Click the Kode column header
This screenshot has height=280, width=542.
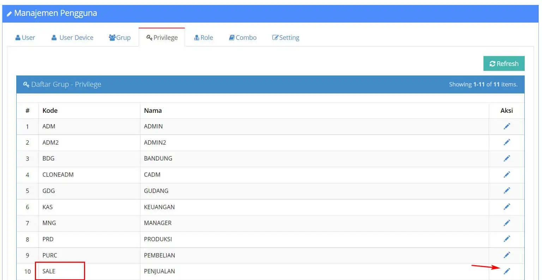coord(50,111)
